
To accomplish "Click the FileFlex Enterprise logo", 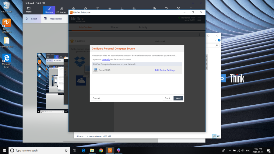I will tap(78, 19).
